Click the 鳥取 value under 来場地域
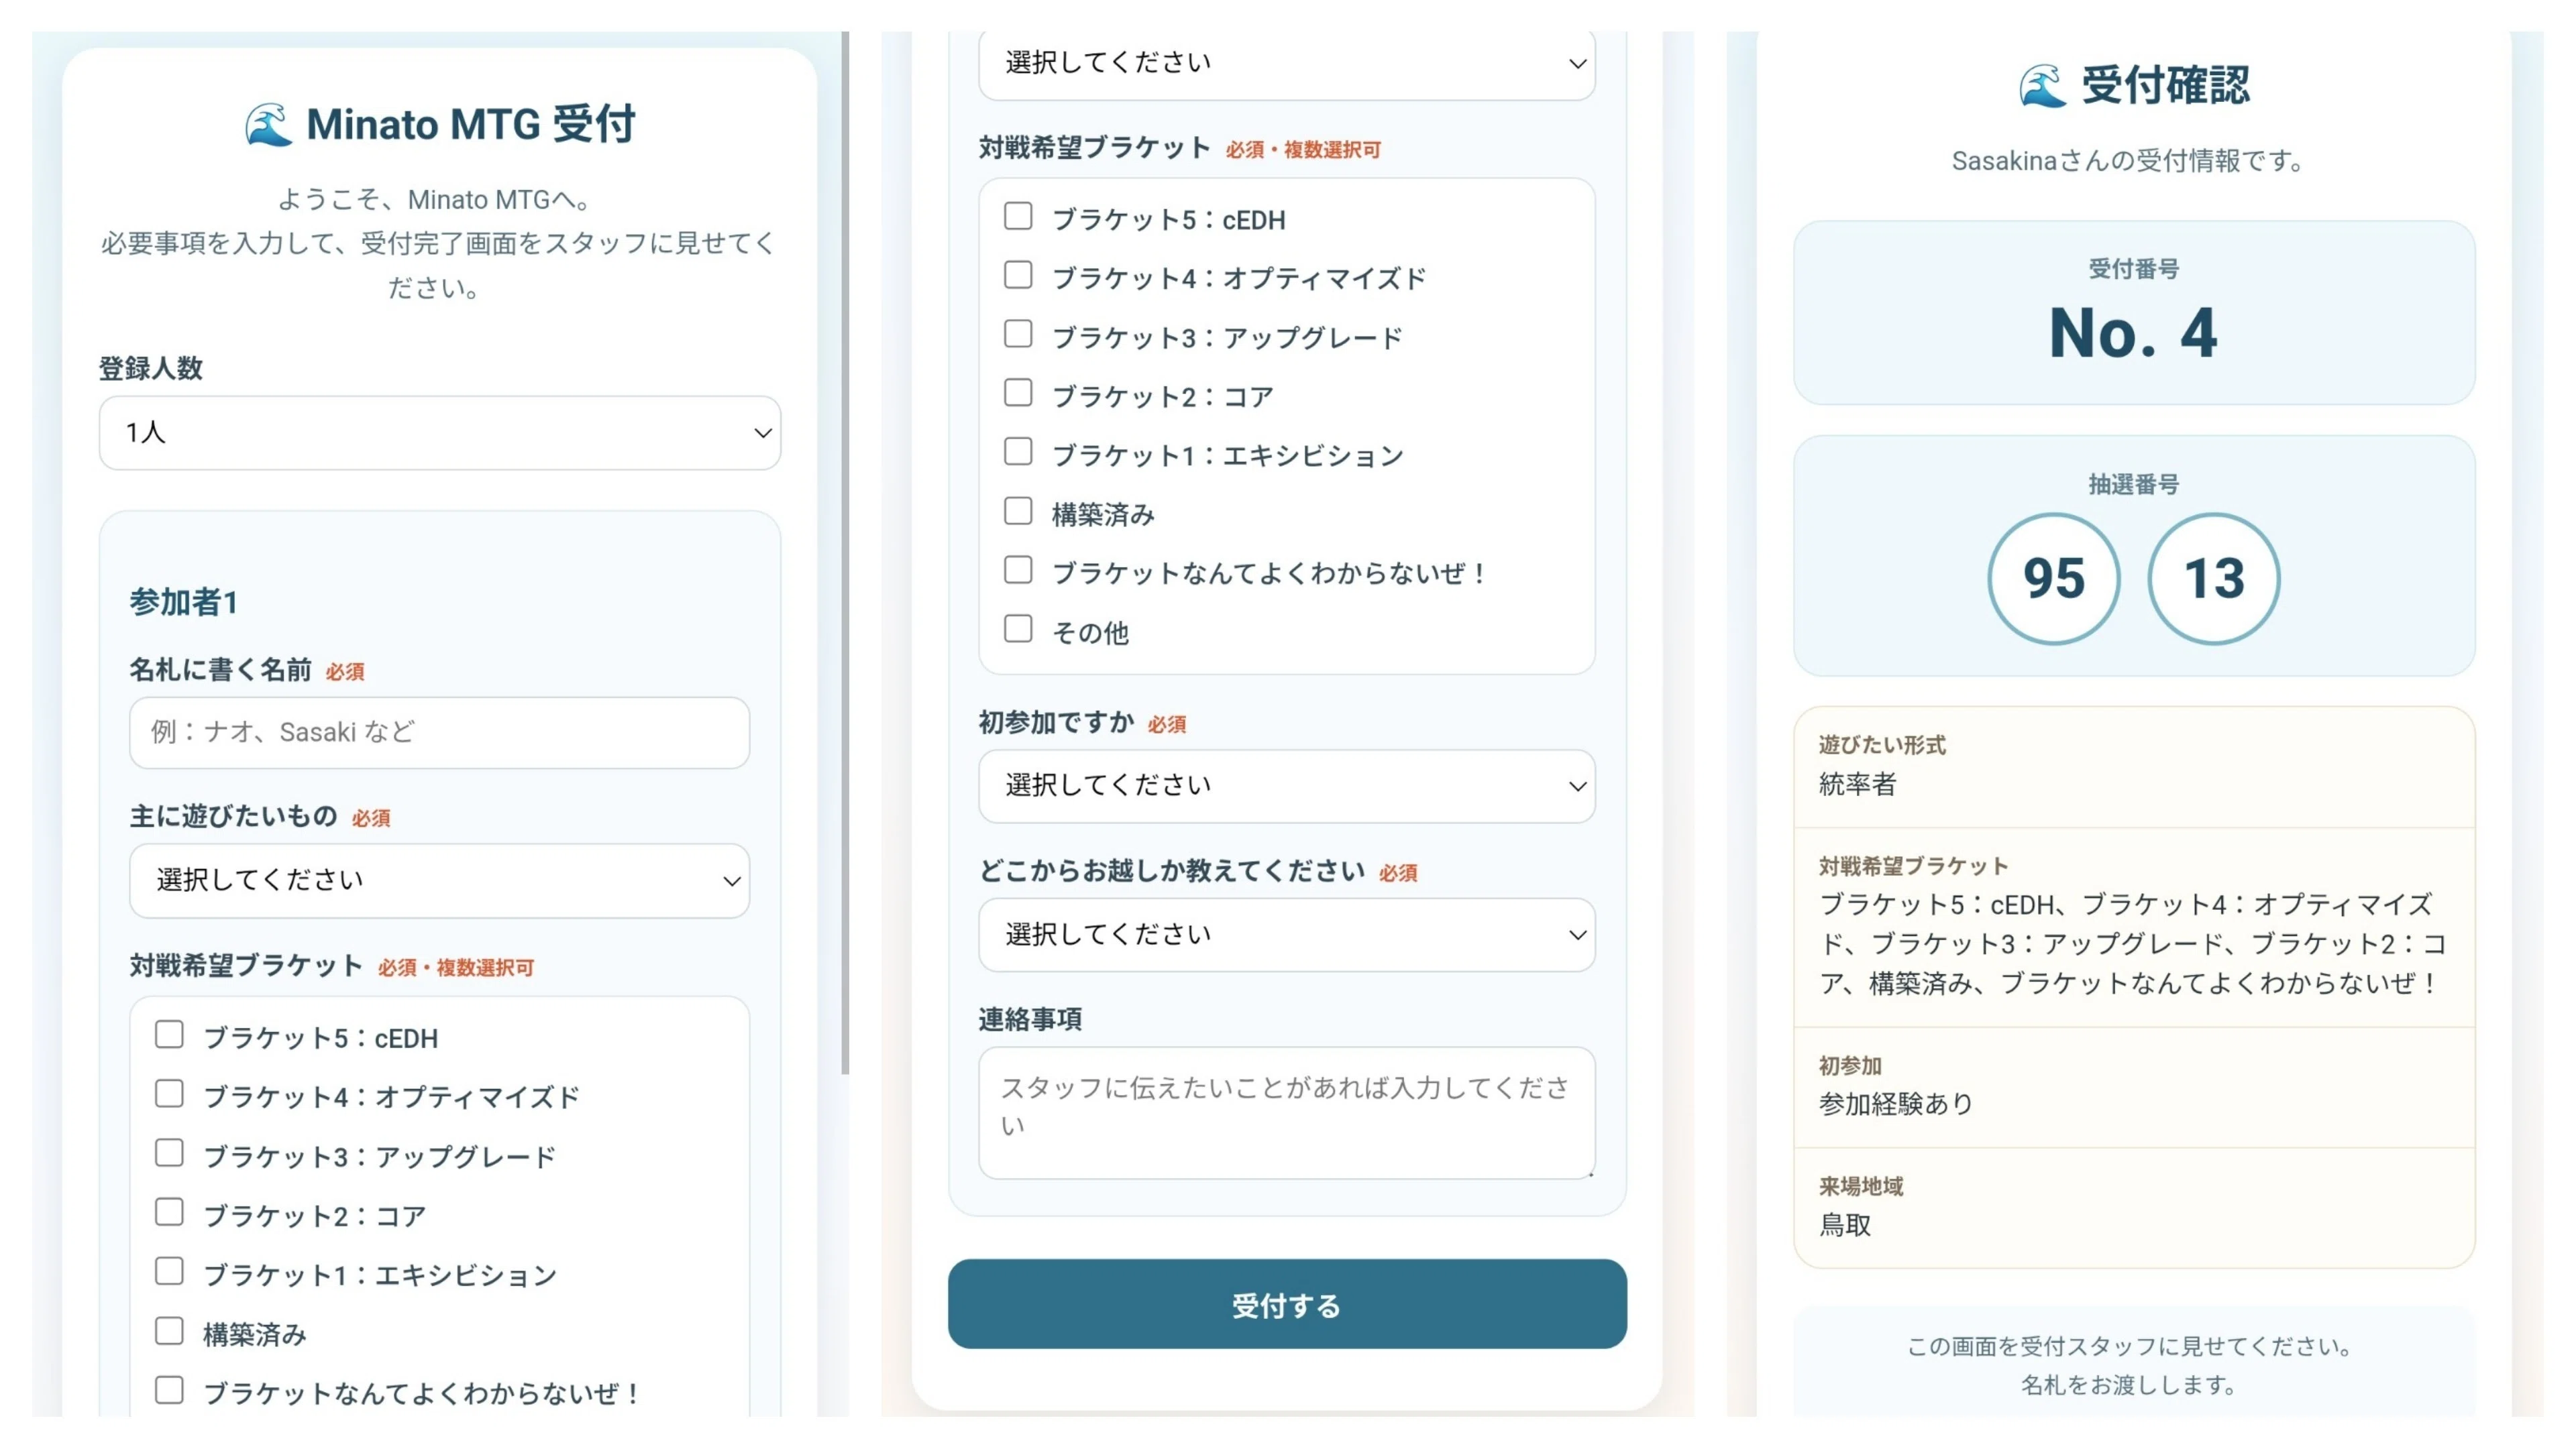 click(1845, 1225)
